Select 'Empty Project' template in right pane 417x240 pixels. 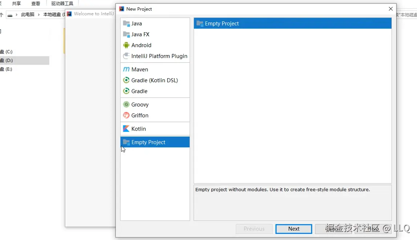(292, 23)
